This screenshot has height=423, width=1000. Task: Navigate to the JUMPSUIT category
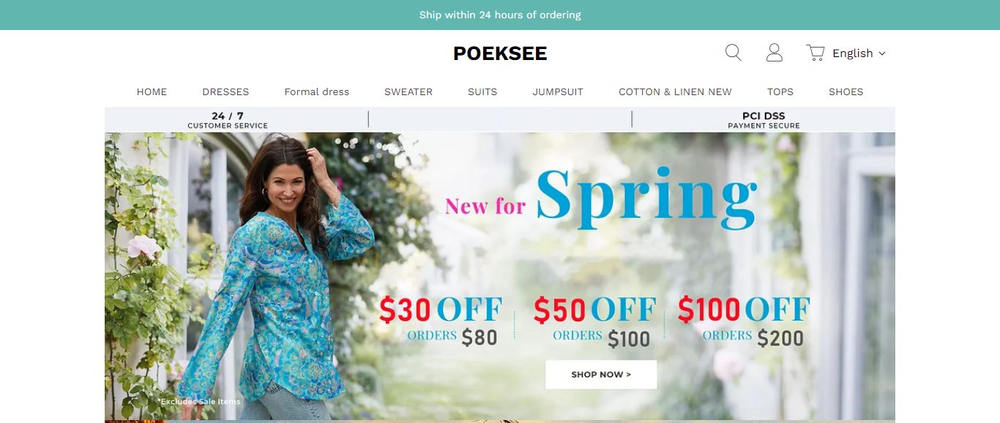(558, 91)
